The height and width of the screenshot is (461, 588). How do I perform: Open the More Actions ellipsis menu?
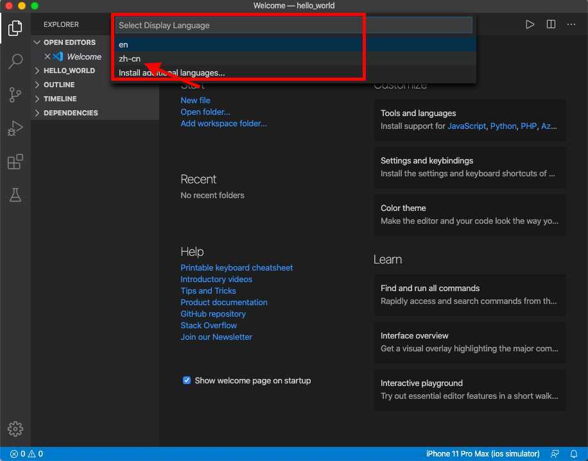(x=571, y=25)
